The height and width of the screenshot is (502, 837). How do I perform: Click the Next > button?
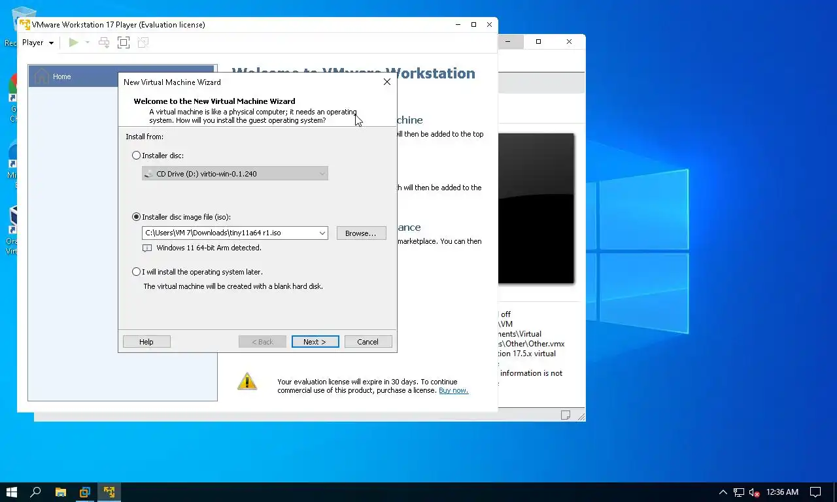click(x=315, y=342)
